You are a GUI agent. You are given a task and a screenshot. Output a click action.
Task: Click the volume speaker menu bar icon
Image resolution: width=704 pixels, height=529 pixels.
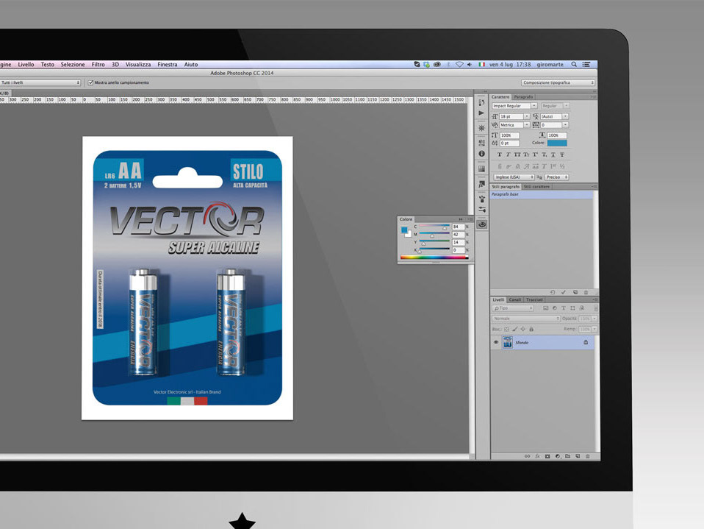point(470,65)
